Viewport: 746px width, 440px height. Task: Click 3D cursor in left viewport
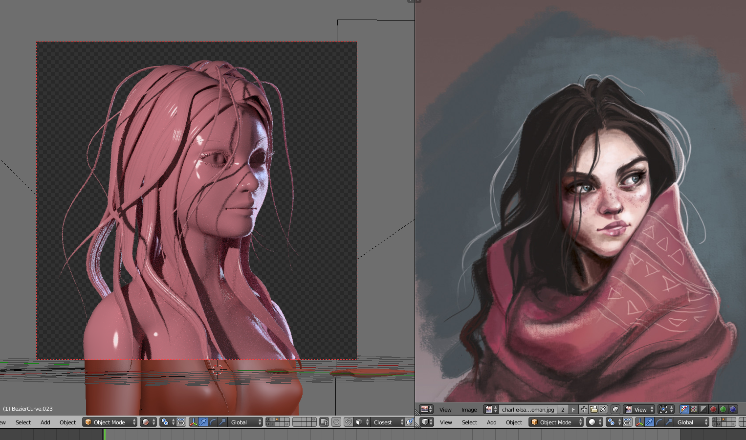point(218,370)
